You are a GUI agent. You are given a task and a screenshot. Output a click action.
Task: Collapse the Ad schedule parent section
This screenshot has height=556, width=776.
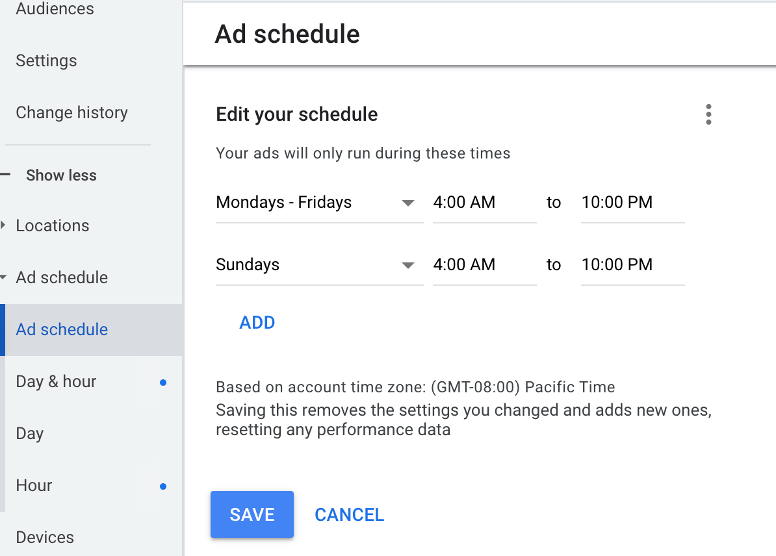point(61,277)
